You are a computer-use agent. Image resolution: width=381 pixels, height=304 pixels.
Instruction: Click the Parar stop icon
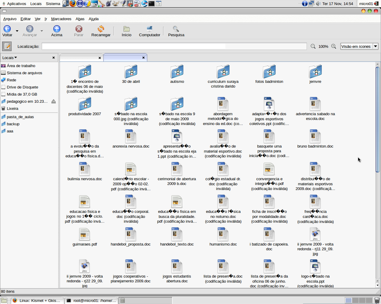tap(79, 29)
